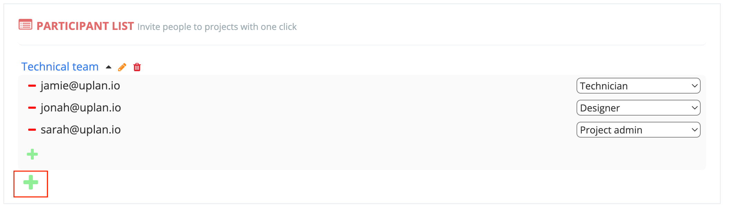Viewport: 731px width, 205px height.
Task: Click the PARTICIPANT LIST heading
Action: pos(85,26)
